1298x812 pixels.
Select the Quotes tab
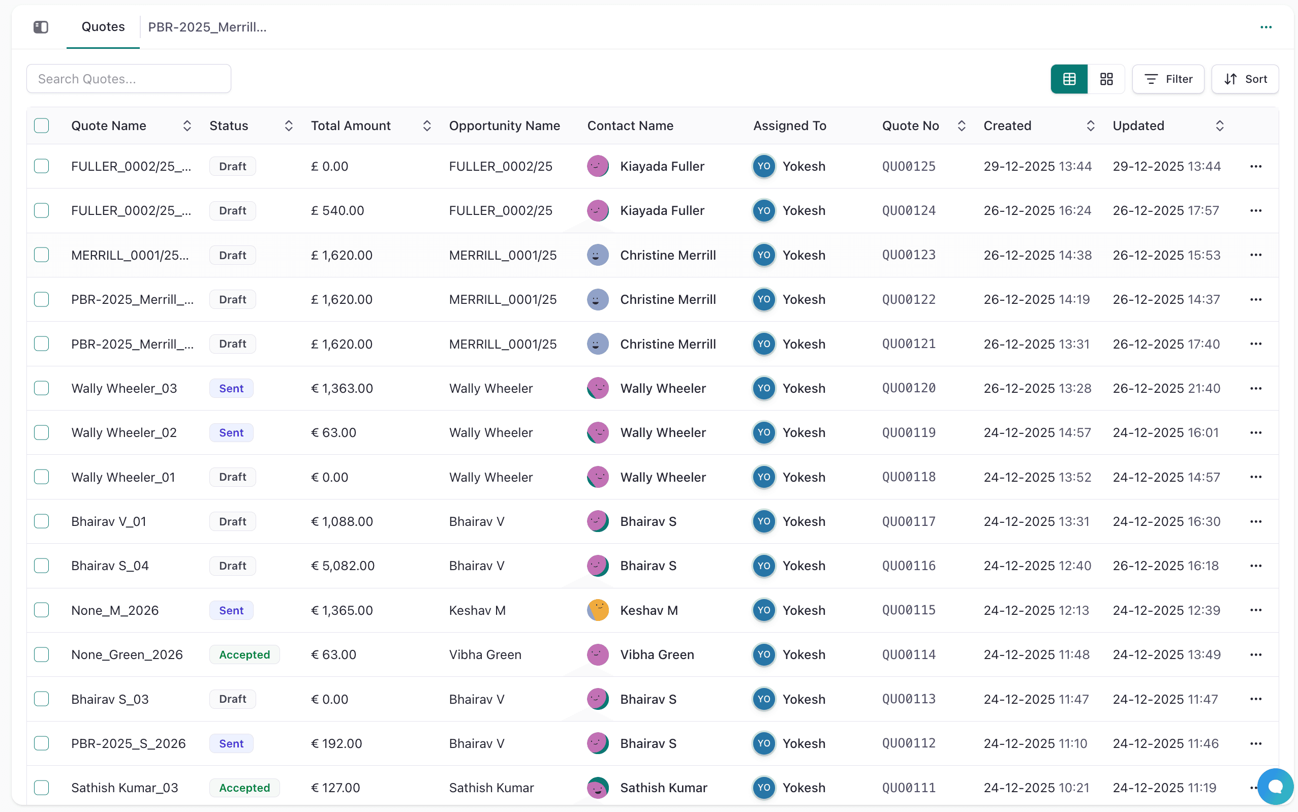pyautogui.click(x=103, y=27)
